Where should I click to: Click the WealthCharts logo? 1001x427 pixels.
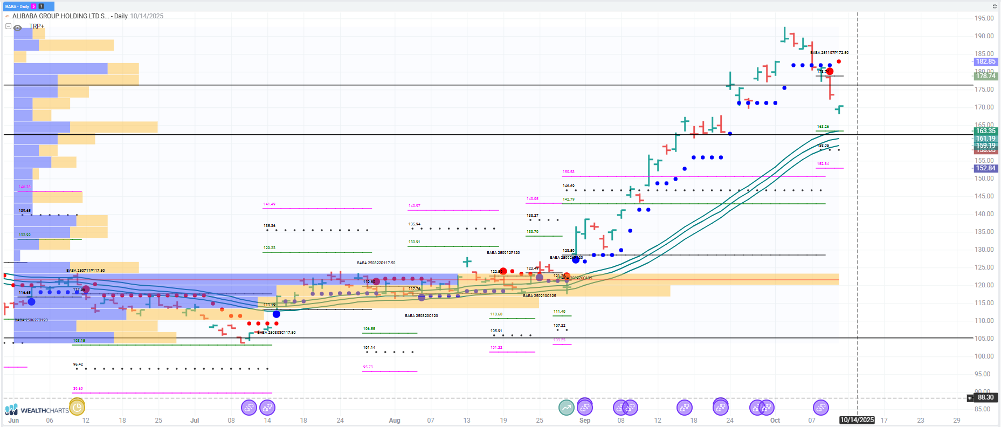tap(37, 410)
